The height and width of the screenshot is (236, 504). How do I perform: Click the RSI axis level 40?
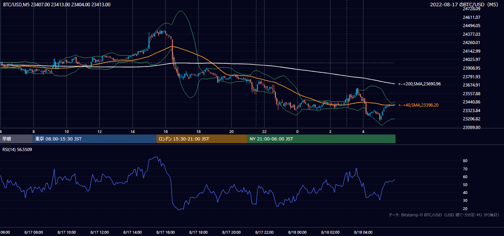(x=465, y=192)
